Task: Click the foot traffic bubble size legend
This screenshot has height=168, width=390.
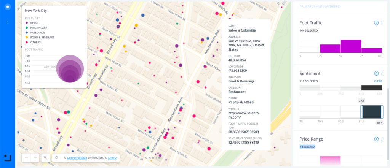Action: [x=70, y=69]
